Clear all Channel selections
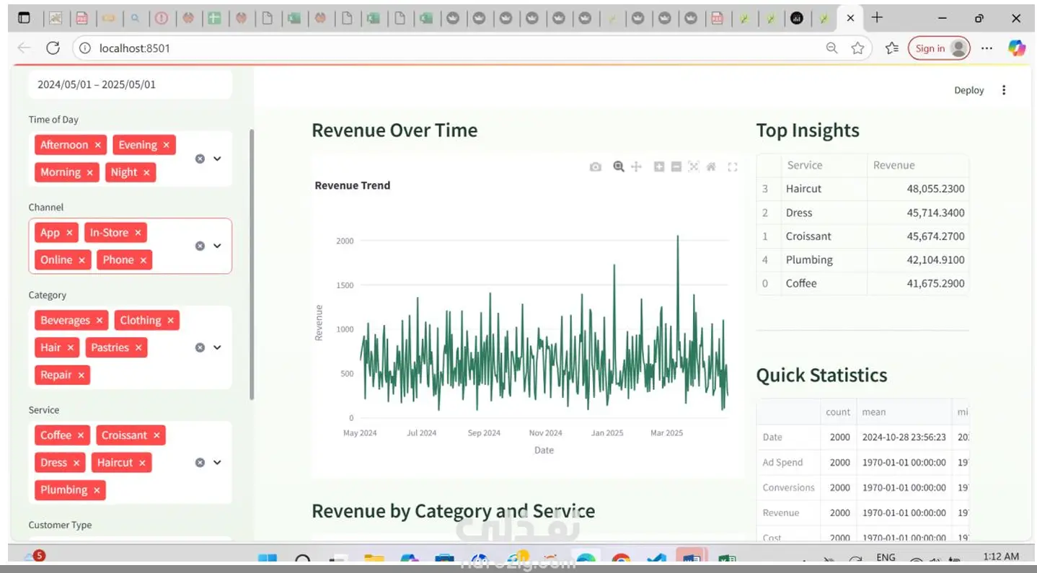Image resolution: width=1037 pixels, height=573 pixels. (x=200, y=246)
